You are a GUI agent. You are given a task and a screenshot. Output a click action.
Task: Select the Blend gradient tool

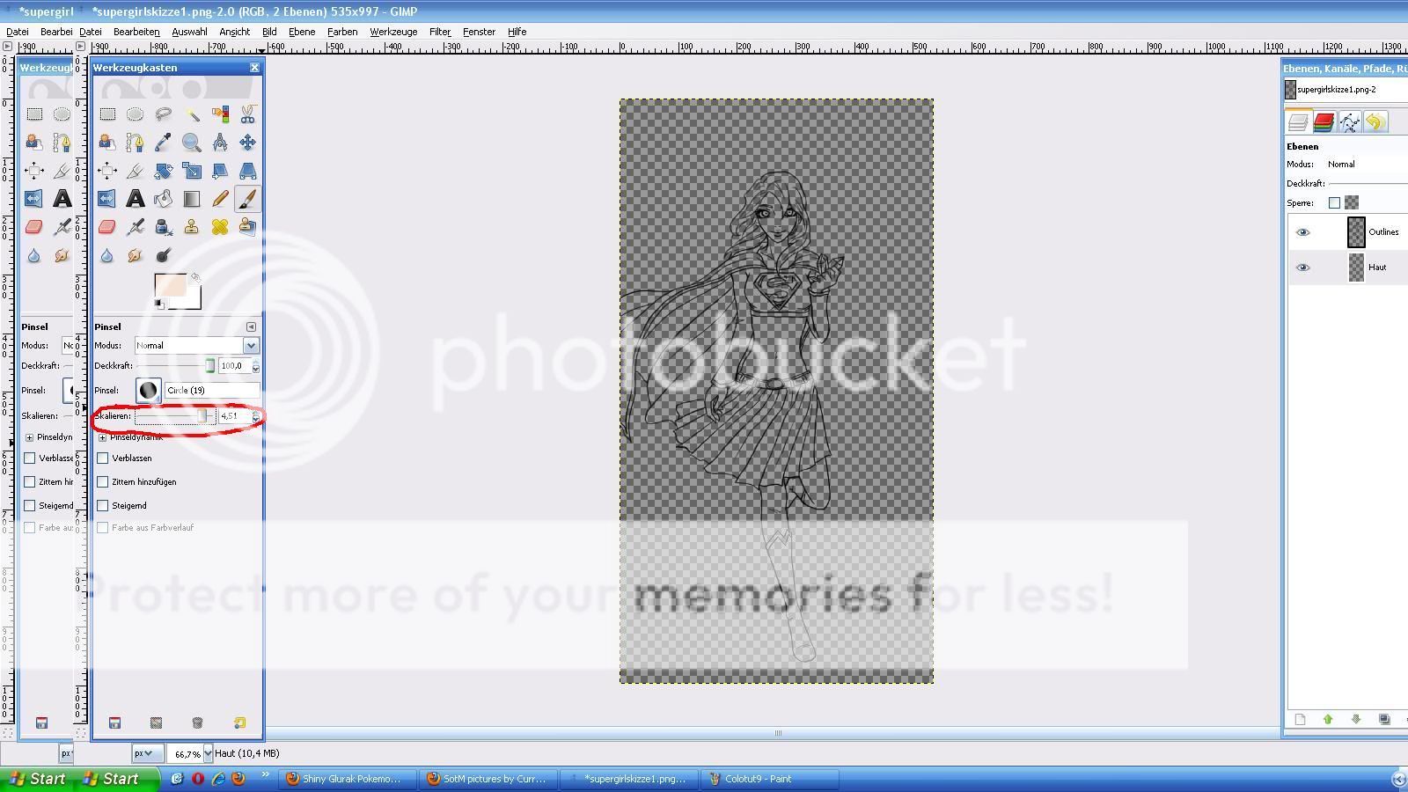coord(192,199)
